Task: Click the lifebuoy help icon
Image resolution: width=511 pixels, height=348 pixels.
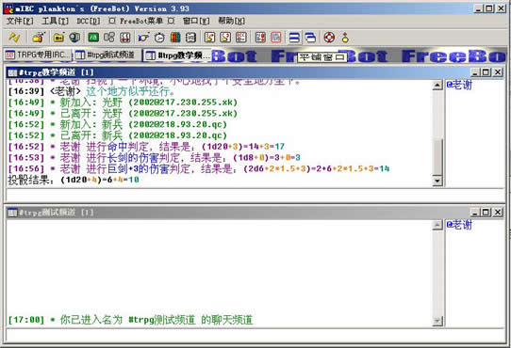Action: coord(329,38)
